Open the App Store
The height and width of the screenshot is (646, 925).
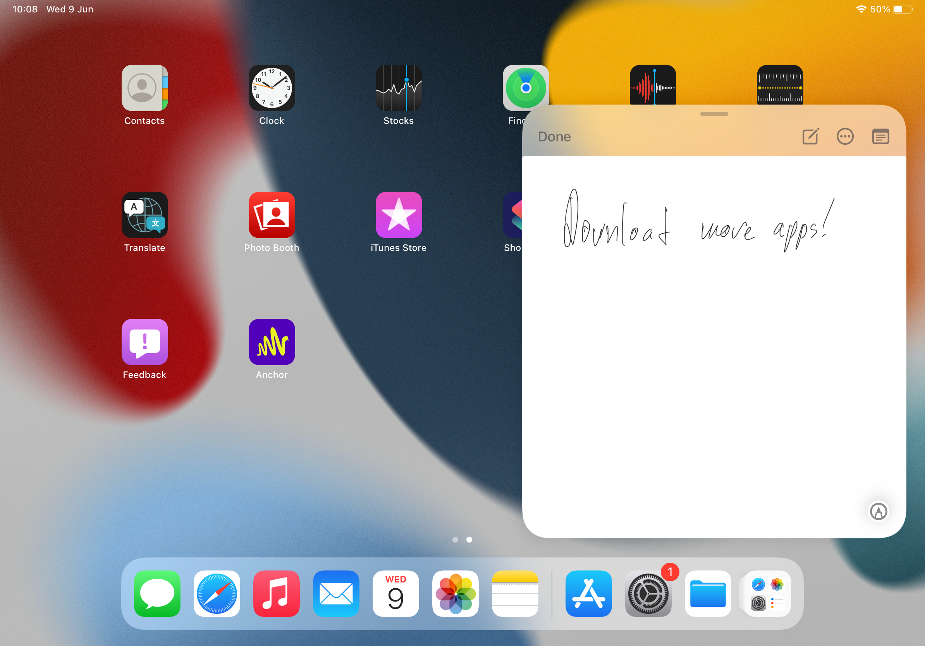click(x=589, y=593)
